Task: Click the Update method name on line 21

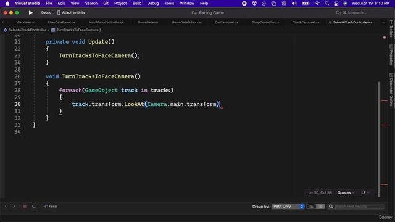Action: coord(98,42)
